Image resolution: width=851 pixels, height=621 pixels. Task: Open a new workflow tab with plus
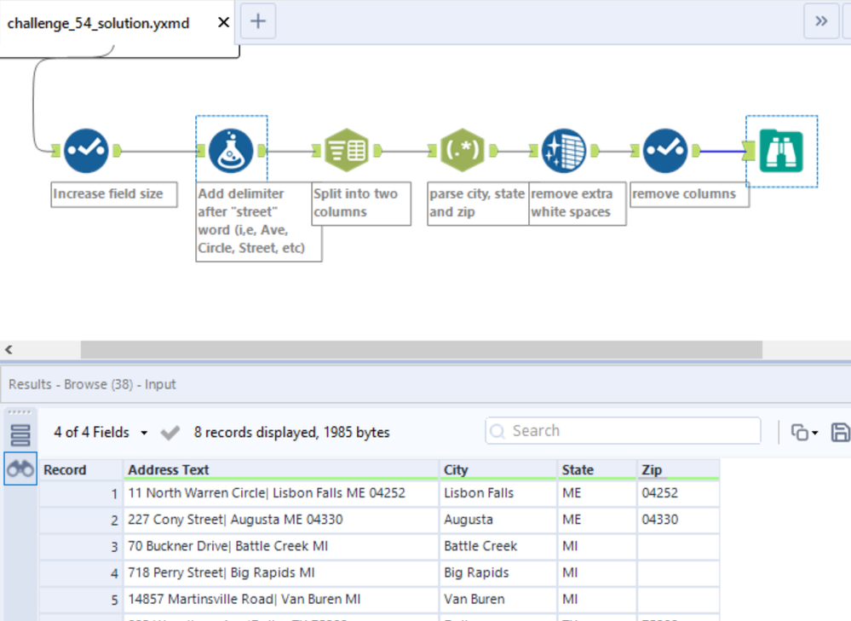258,21
